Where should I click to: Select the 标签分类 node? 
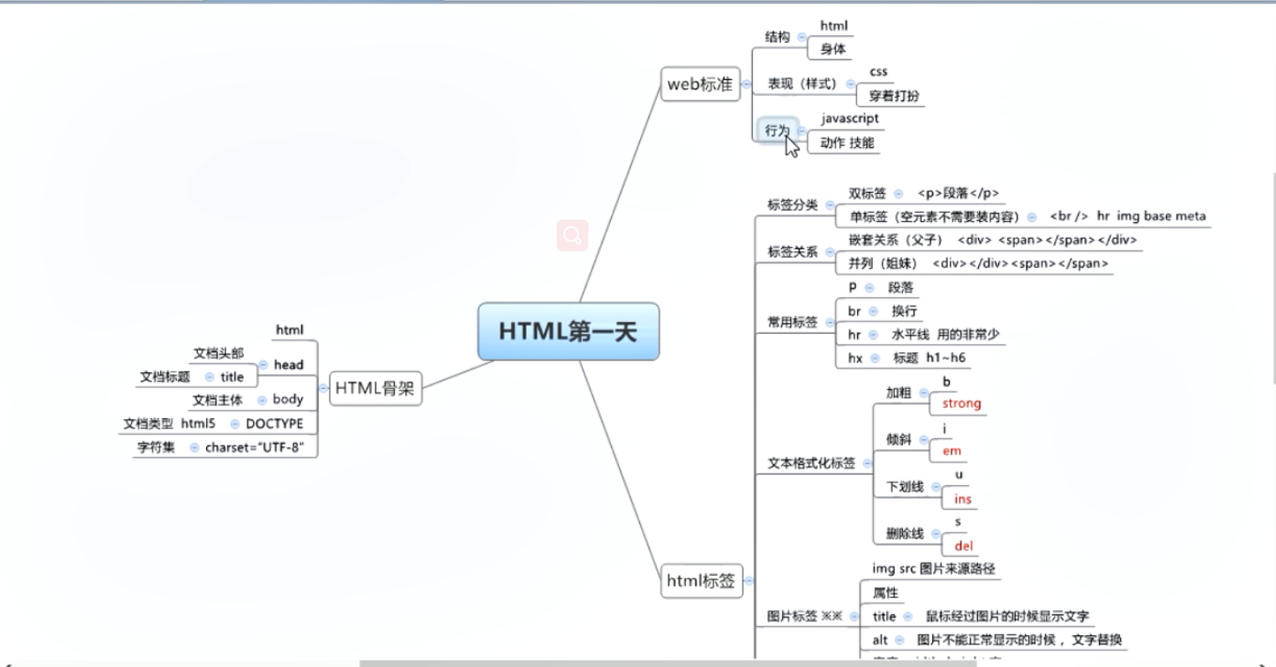(793, 205)
